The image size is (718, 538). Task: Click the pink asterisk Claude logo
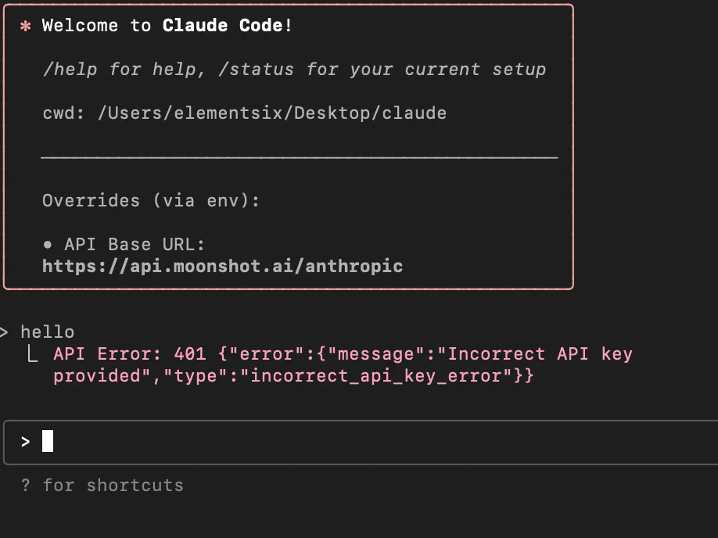point(26,26)
